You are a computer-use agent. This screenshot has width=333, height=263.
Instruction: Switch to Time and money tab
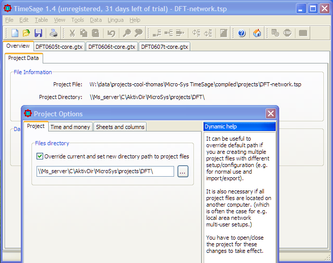(x=70, y=127)
